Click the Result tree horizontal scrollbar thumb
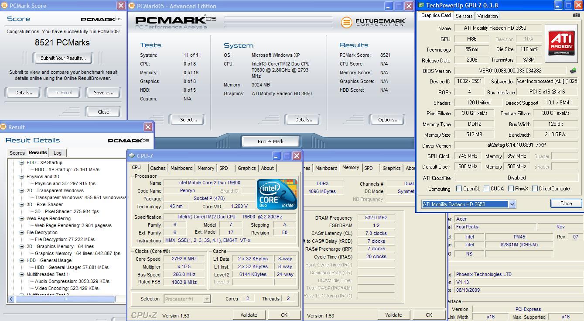The height and width of the screenshot is (321, 584). point(65,299)
